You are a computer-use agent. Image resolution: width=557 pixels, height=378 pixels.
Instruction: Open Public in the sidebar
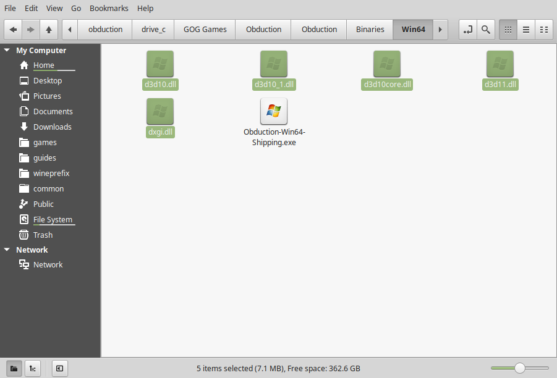coord(43,204)
